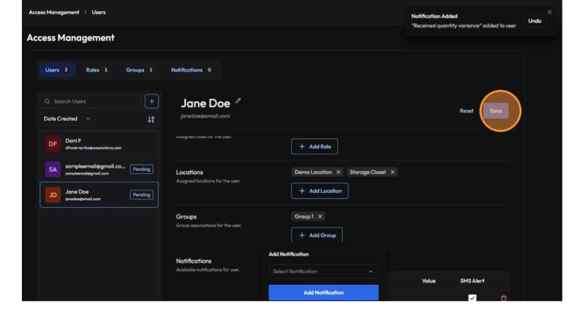Click the Reset link
573x323 pixels.
pyautogui.click(x=466, y=111)
